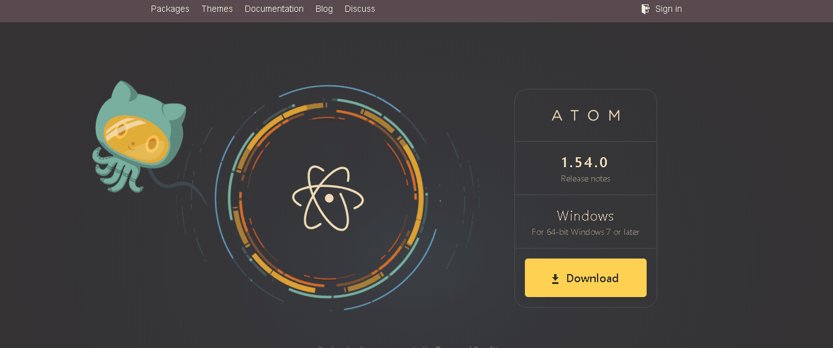Open the Packages page
This screenshot has height=348, width=833.
coord(170,9)
